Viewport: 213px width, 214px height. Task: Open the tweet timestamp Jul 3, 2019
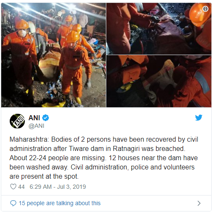58,187
